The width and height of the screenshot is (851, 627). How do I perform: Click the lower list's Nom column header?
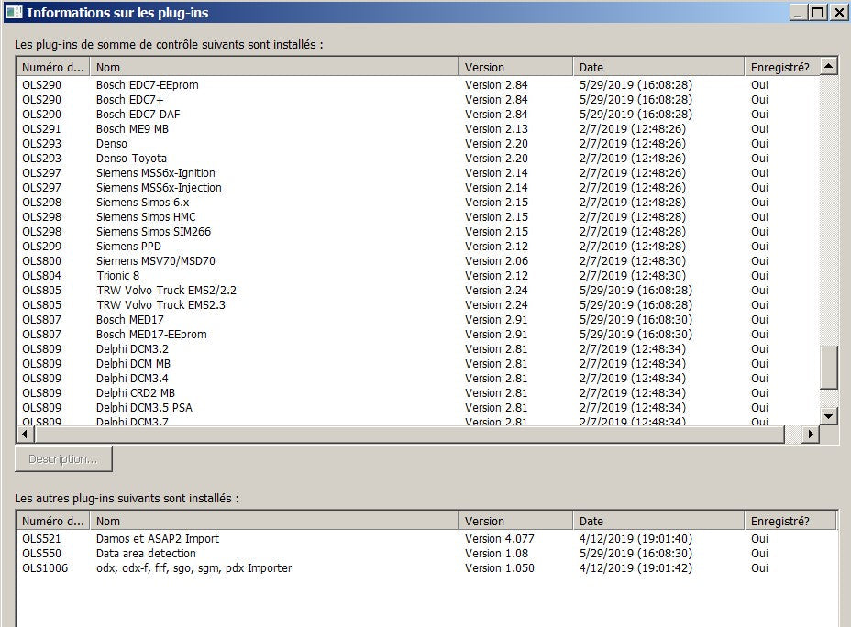point(274,521)
